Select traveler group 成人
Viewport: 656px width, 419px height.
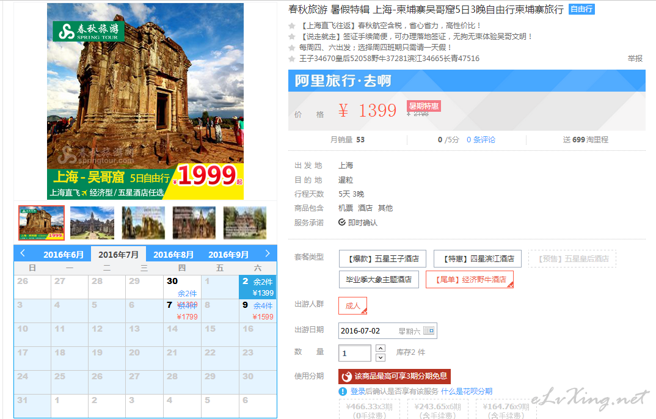[352, 305]
